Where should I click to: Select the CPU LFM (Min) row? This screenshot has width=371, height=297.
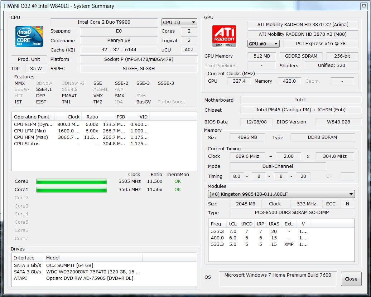[81, 131]
